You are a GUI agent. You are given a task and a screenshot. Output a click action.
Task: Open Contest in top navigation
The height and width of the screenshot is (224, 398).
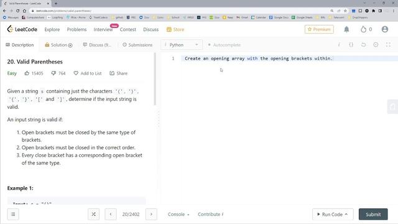click(128, 29)
